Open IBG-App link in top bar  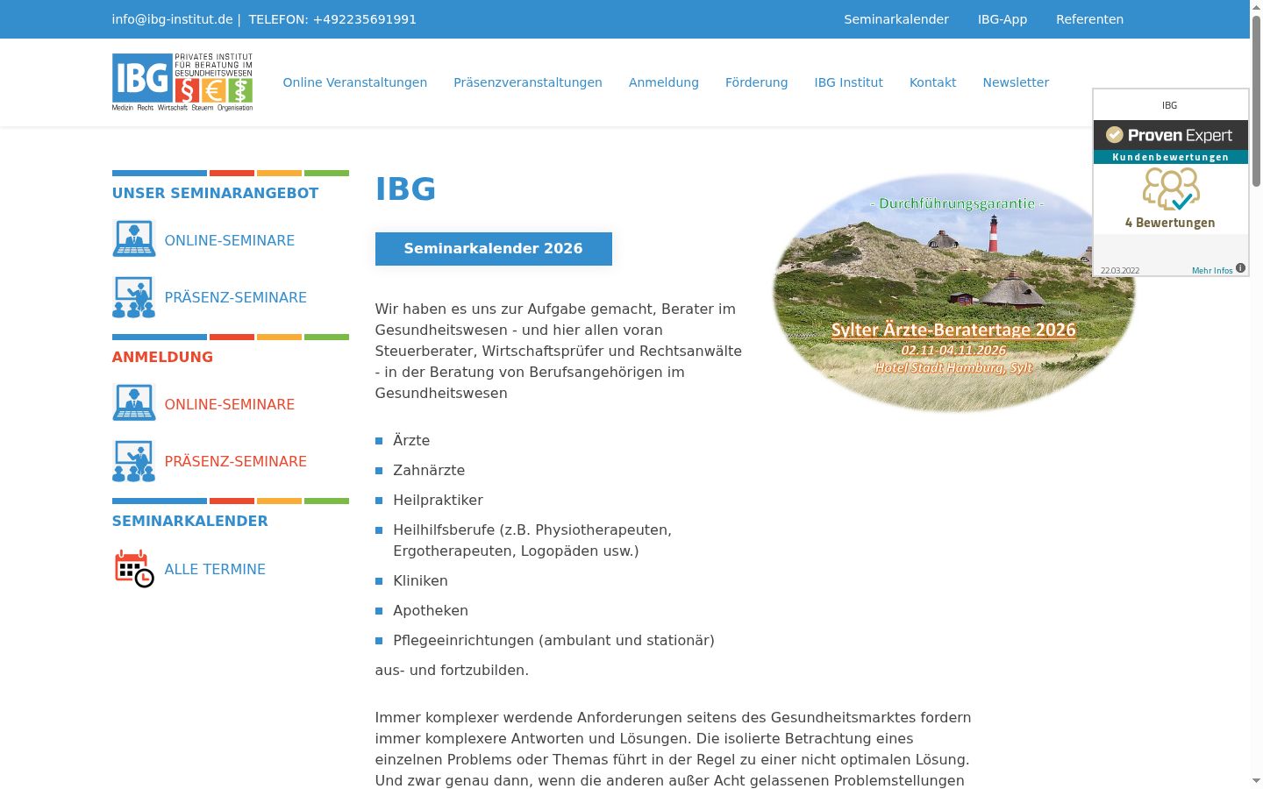tap(1003, 19)
